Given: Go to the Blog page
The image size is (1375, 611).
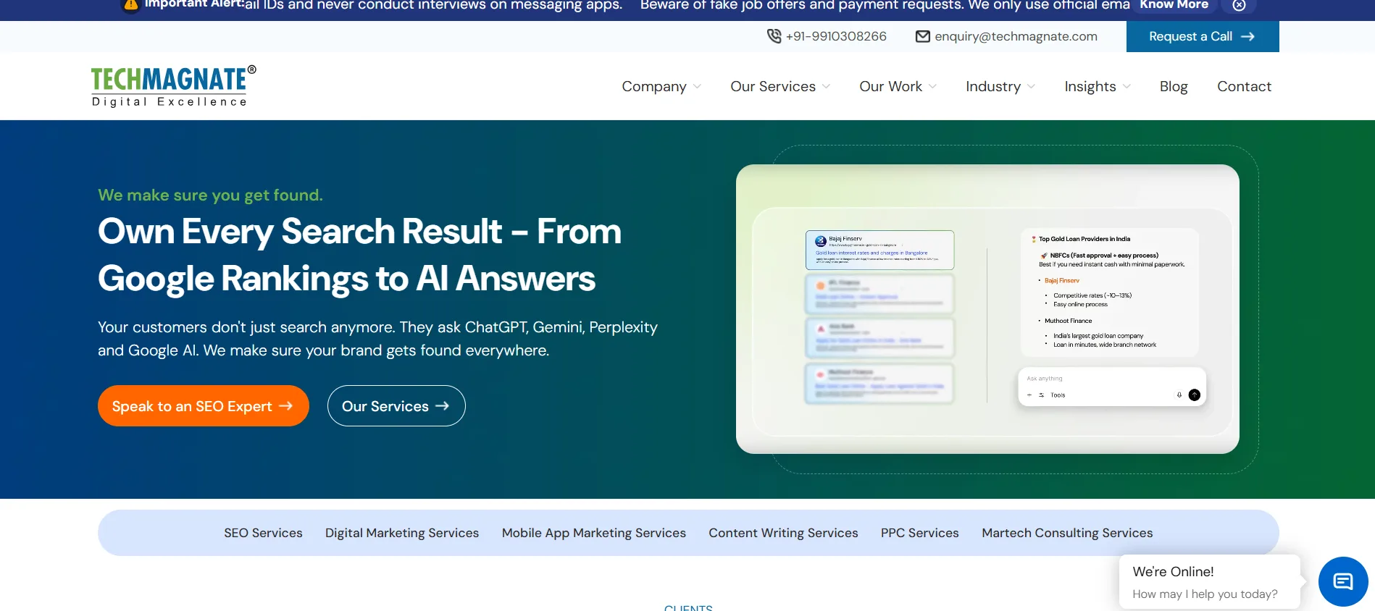Looking at the screenshot, I should click(x=1174, y=86).
